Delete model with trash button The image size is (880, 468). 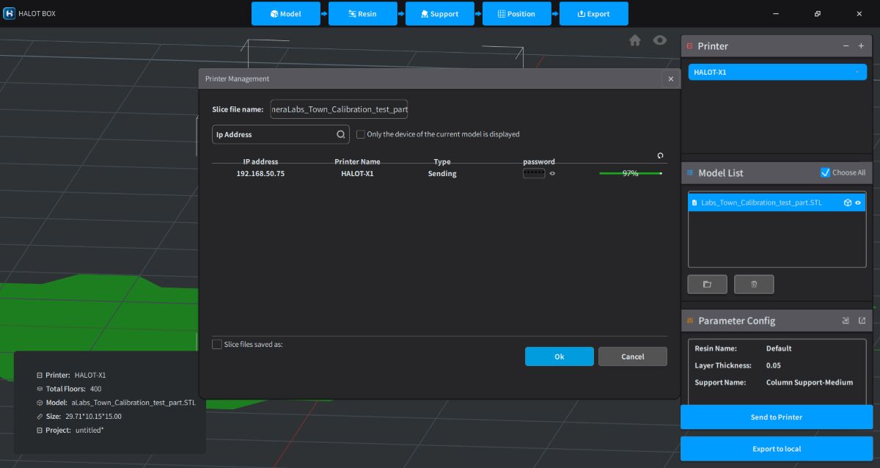pyautogui.click(x=754, y=284)
